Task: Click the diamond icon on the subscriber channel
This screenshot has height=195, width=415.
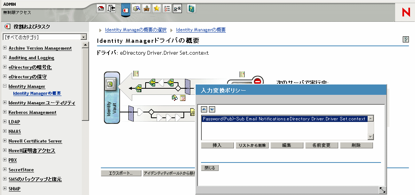Action: pyautogui.click(x=151, y=112)
